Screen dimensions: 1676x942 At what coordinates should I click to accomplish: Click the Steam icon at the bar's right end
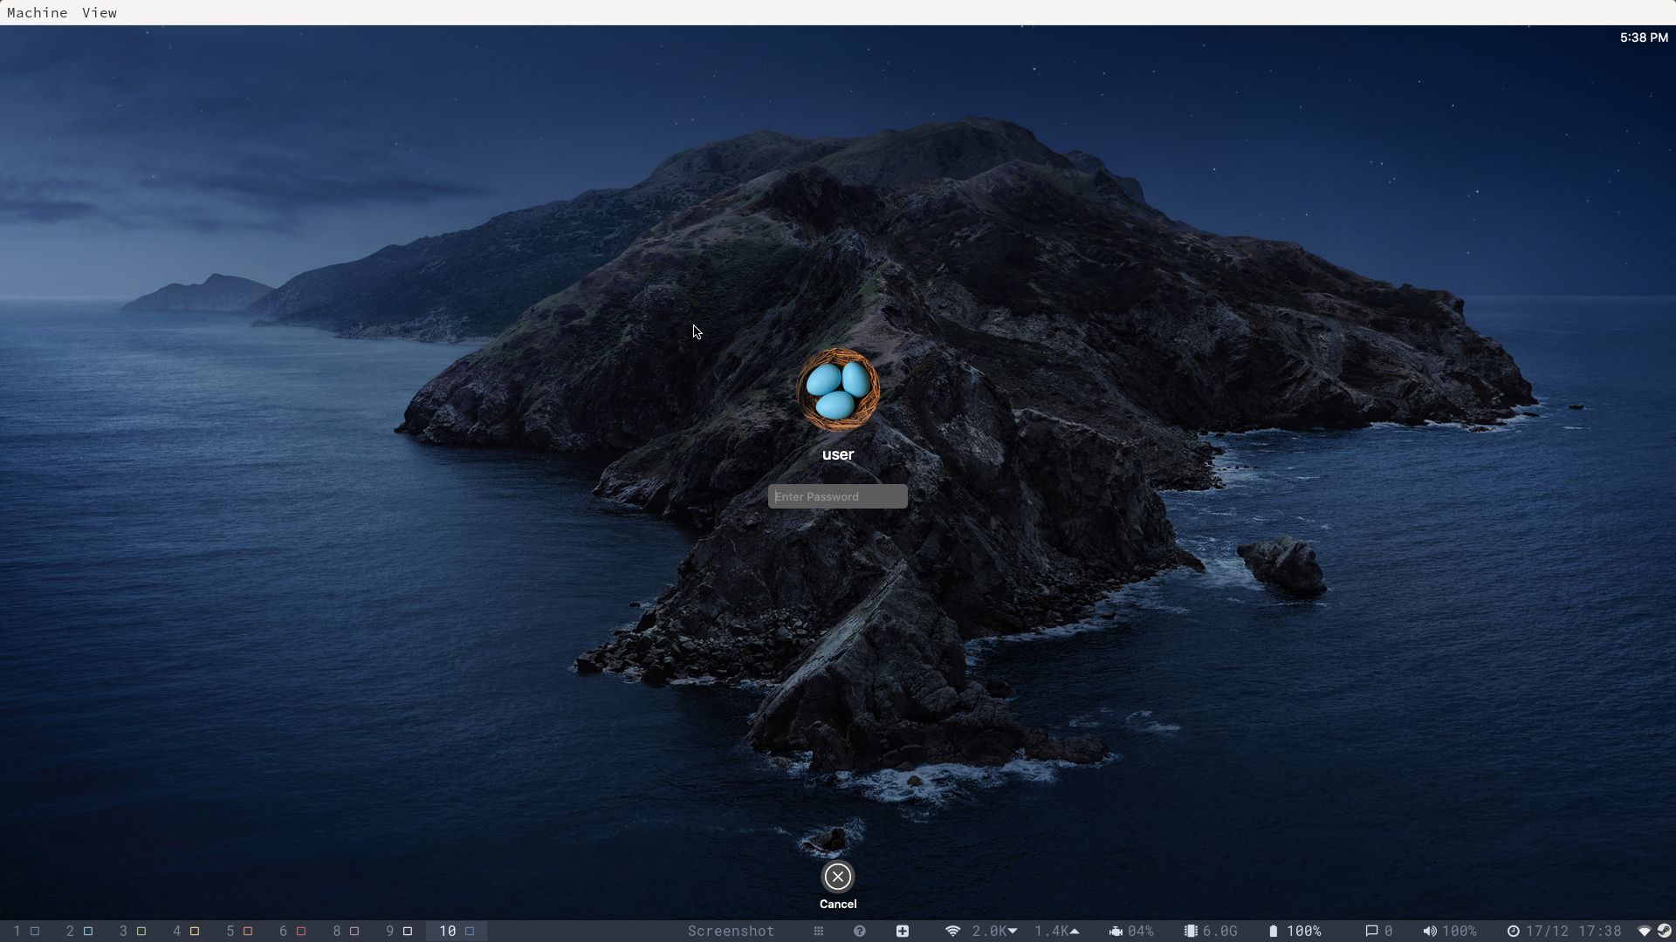pyautogui.click(x=1664, y=931)
